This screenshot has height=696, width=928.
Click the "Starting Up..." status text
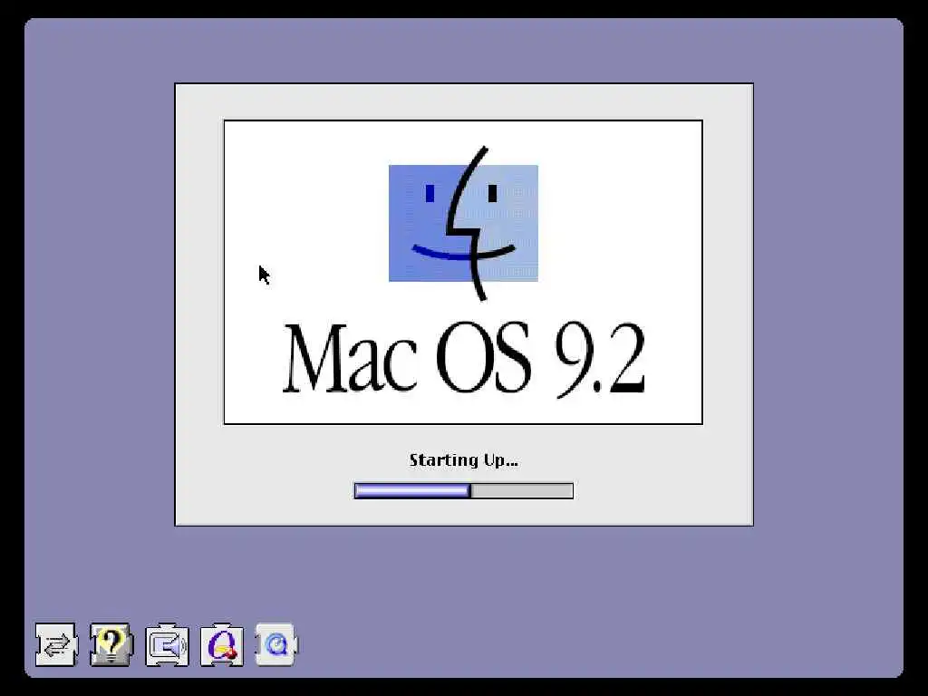[x=463, y=460]
